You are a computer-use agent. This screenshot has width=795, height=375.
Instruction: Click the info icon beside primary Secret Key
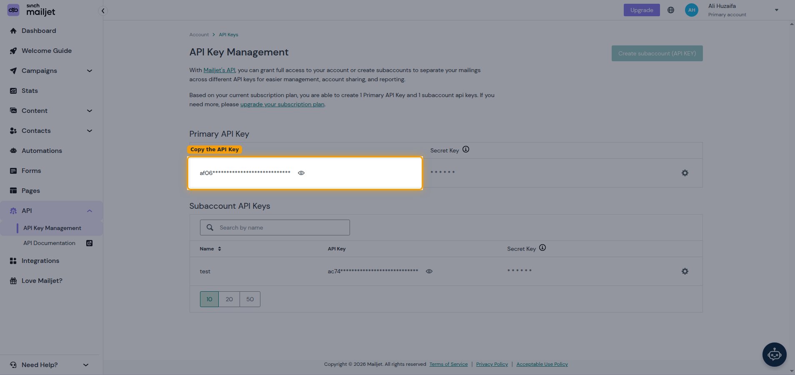pos(466,149)
